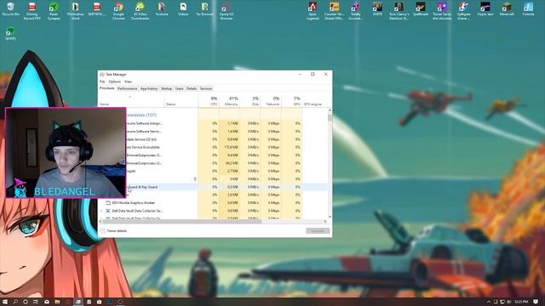This screenshot has width=545, height=306.
Task: Open the View menu in Task Manager
Action: 128,82
